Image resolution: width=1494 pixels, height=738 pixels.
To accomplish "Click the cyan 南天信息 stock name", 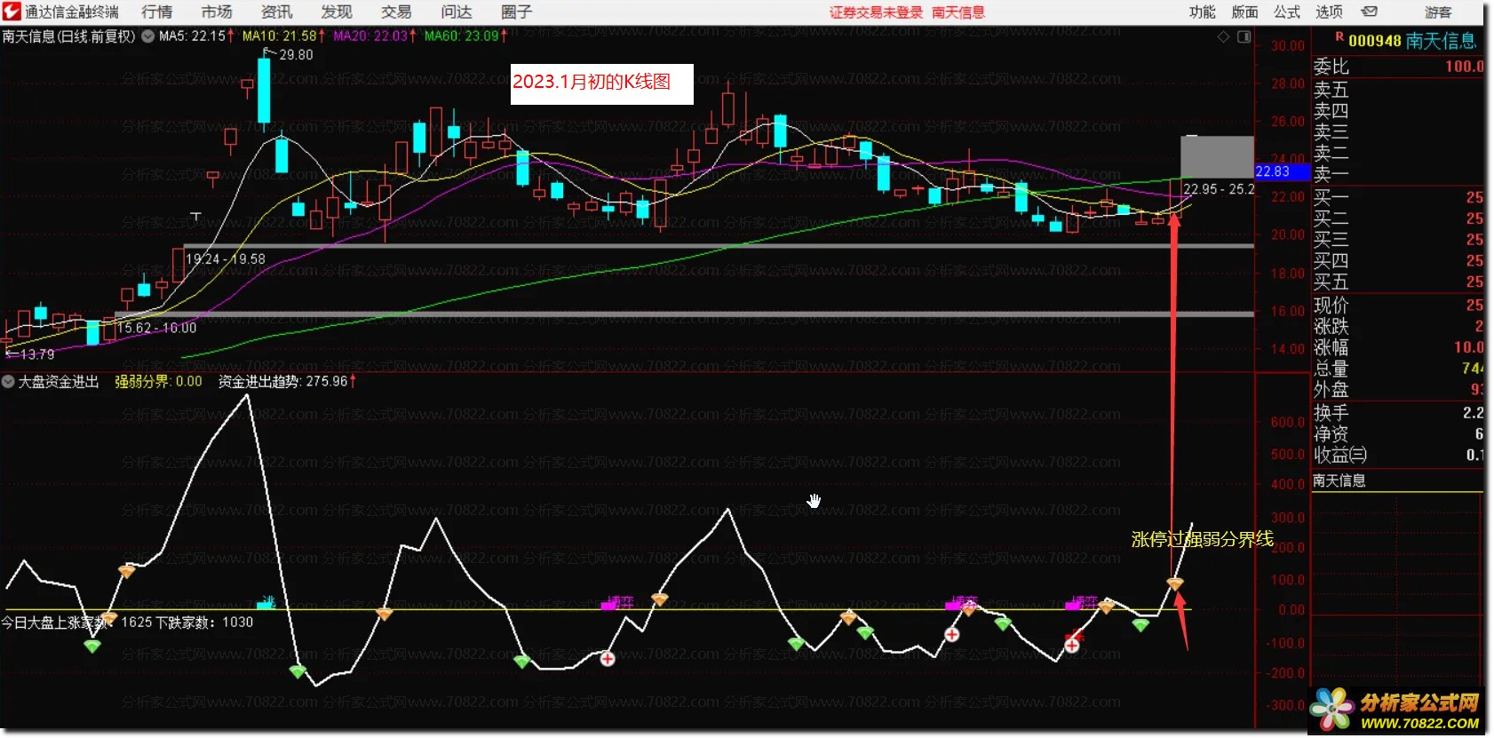I will [x=1441, y=41].
